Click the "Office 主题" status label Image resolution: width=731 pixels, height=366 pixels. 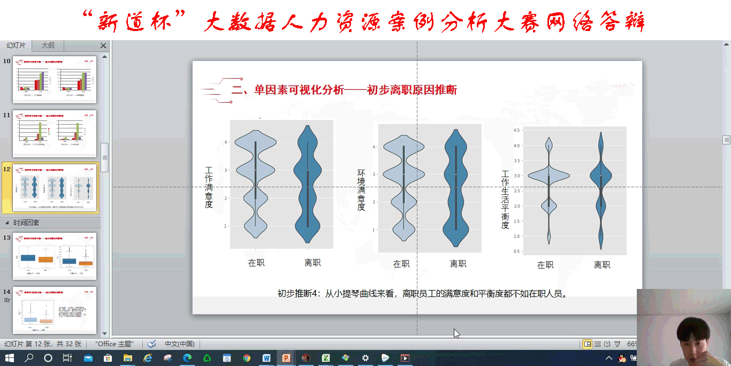pos(115,344)
